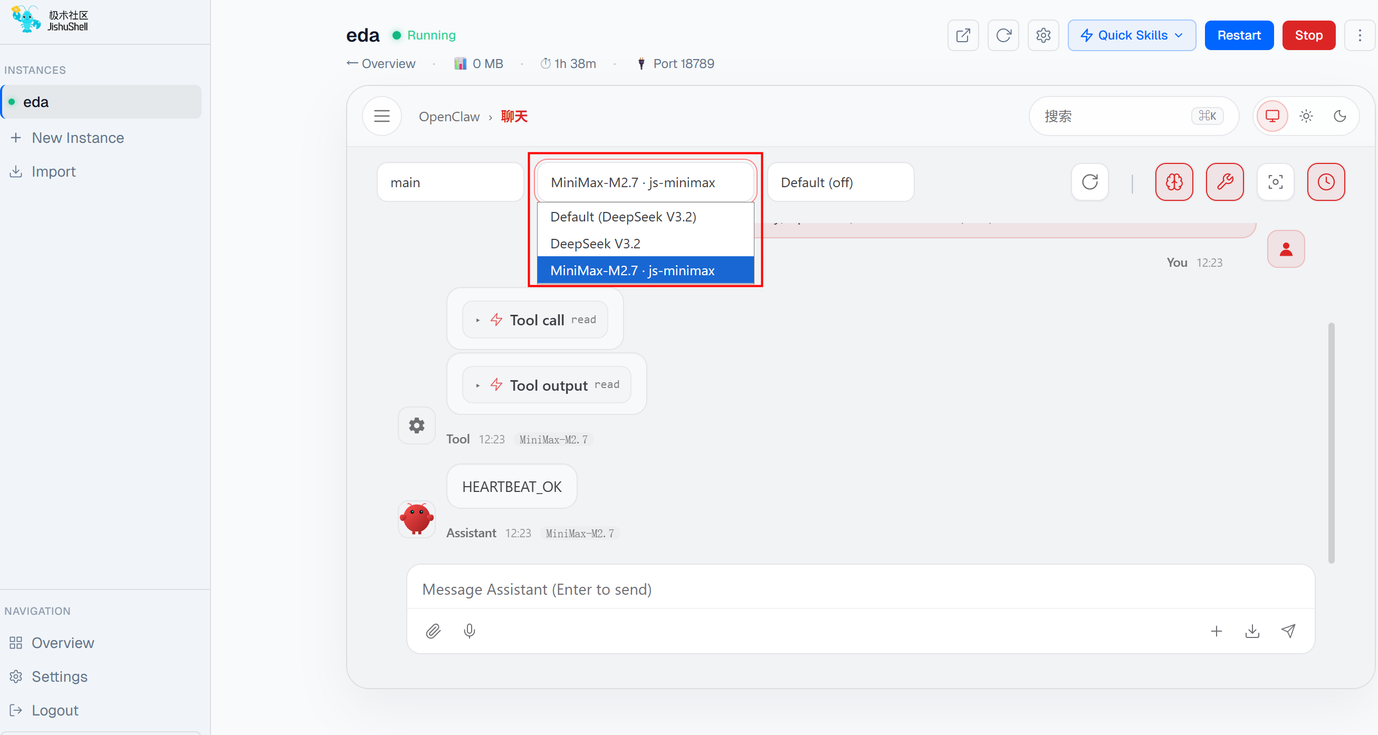
Task: Click the HEARTBEAT_OK message bubble
Action: click(x=511, y=487)
